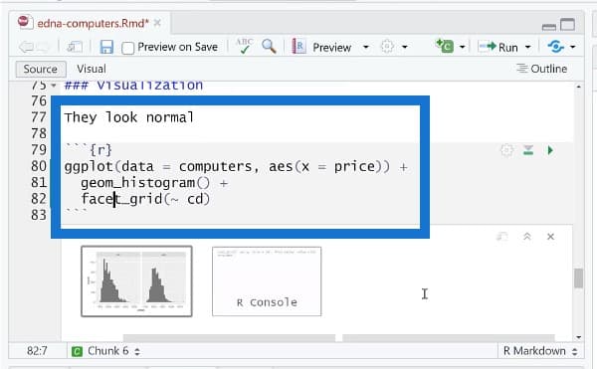The image size is (597, 369).
Task: Click the publish icon in the toolbar
Action: point(556,47)
